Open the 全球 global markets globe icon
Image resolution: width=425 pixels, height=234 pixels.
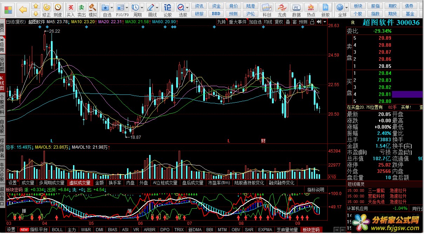(340, 7)
